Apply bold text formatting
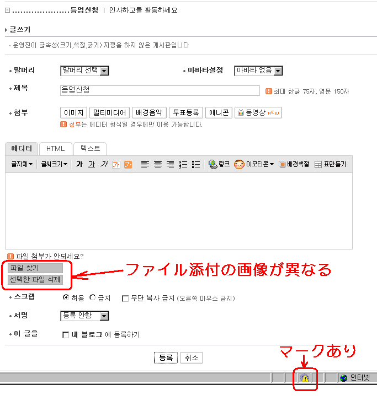The image size is (377, 396). click(x=79, y=165)
